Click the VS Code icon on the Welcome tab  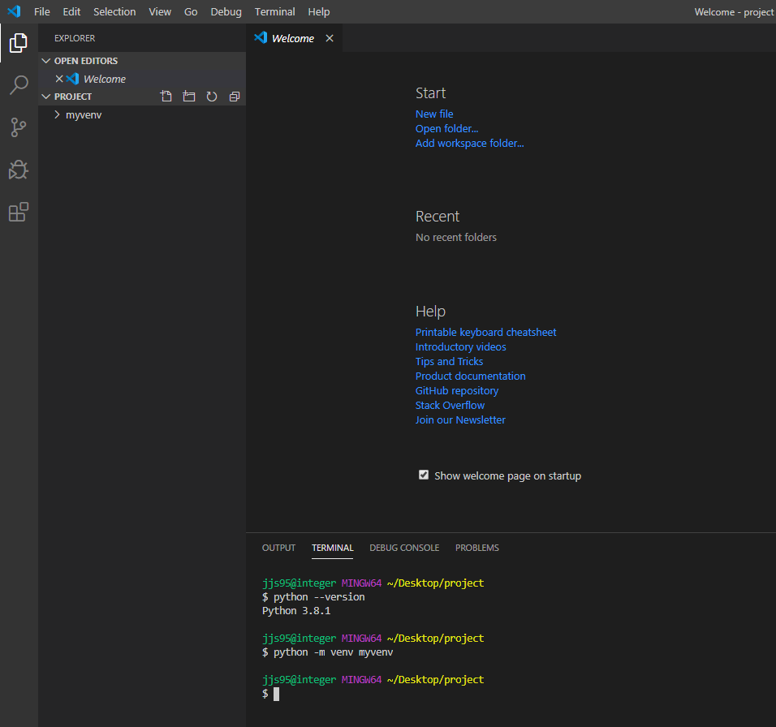(x=261, y=37)
